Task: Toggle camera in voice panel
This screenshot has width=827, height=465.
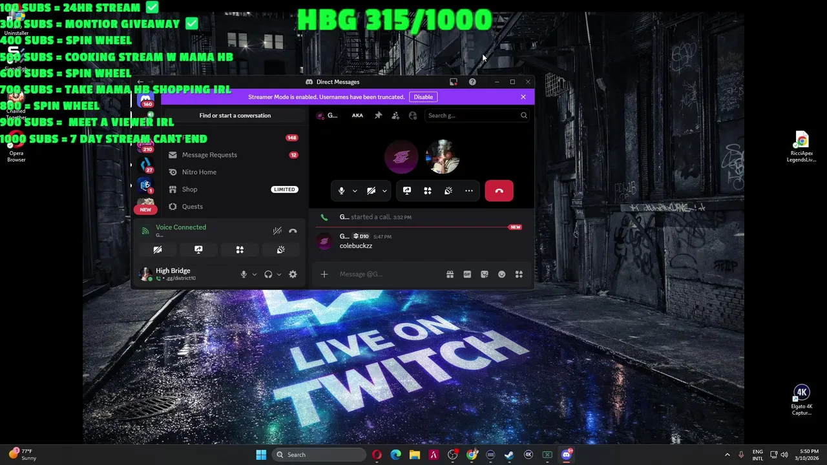Action: (x=157, y=250)
